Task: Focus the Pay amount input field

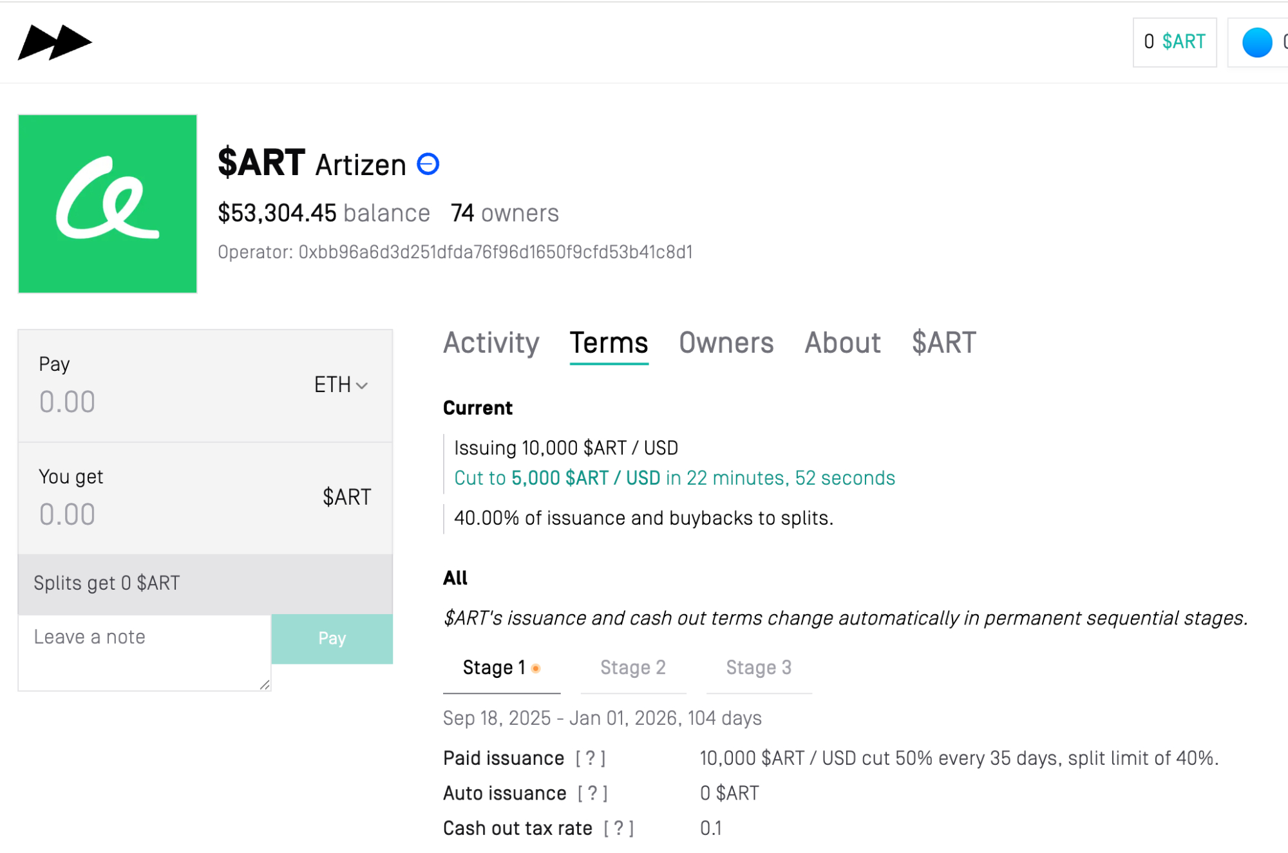Action: (161, 402)
